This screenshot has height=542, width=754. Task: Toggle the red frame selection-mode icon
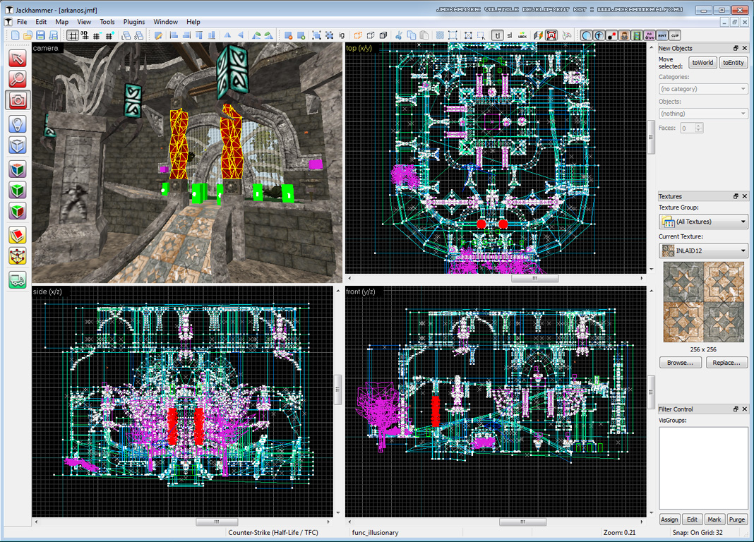551,35
